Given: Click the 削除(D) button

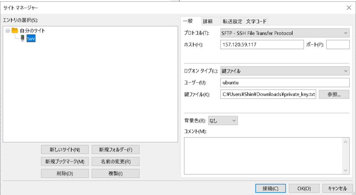Looking at the screenshot, I should [65, 174].
